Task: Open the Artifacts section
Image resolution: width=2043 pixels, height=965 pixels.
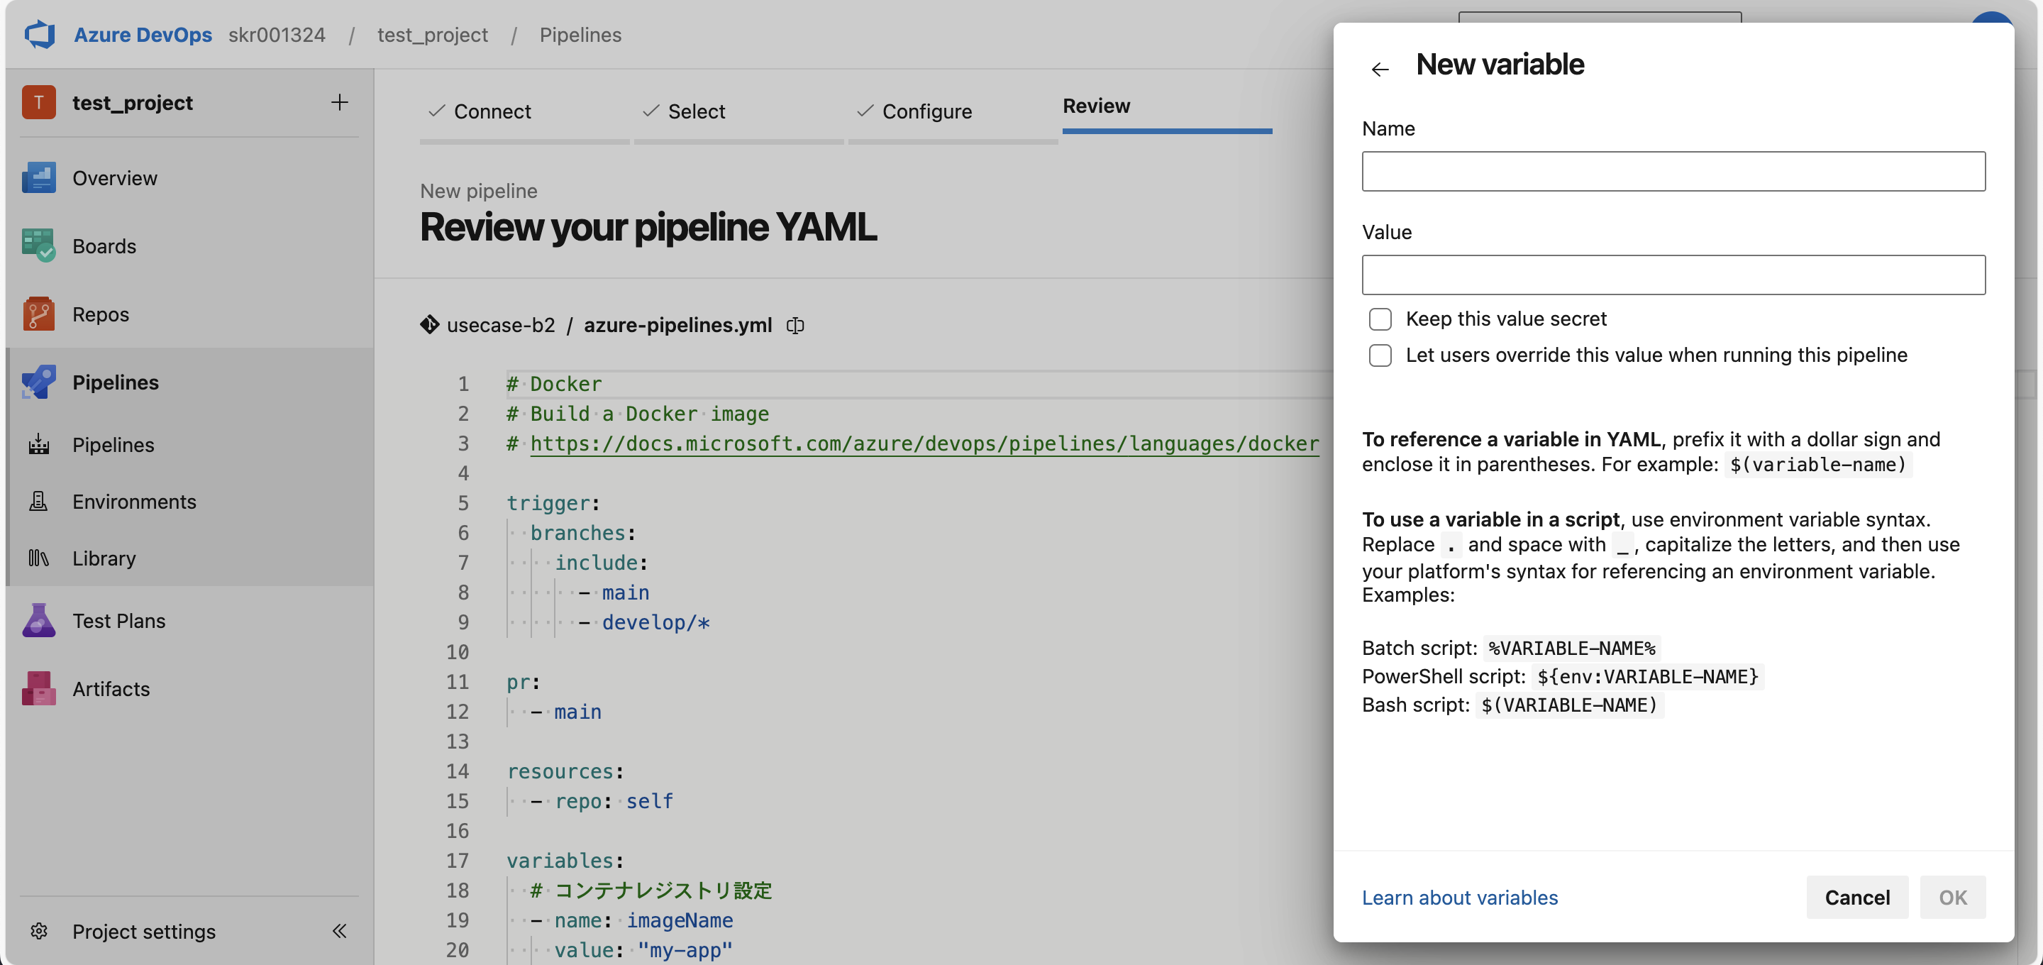Action: (x=110, y=688)
